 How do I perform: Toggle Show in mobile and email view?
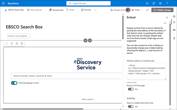click(x=131, y=106)
